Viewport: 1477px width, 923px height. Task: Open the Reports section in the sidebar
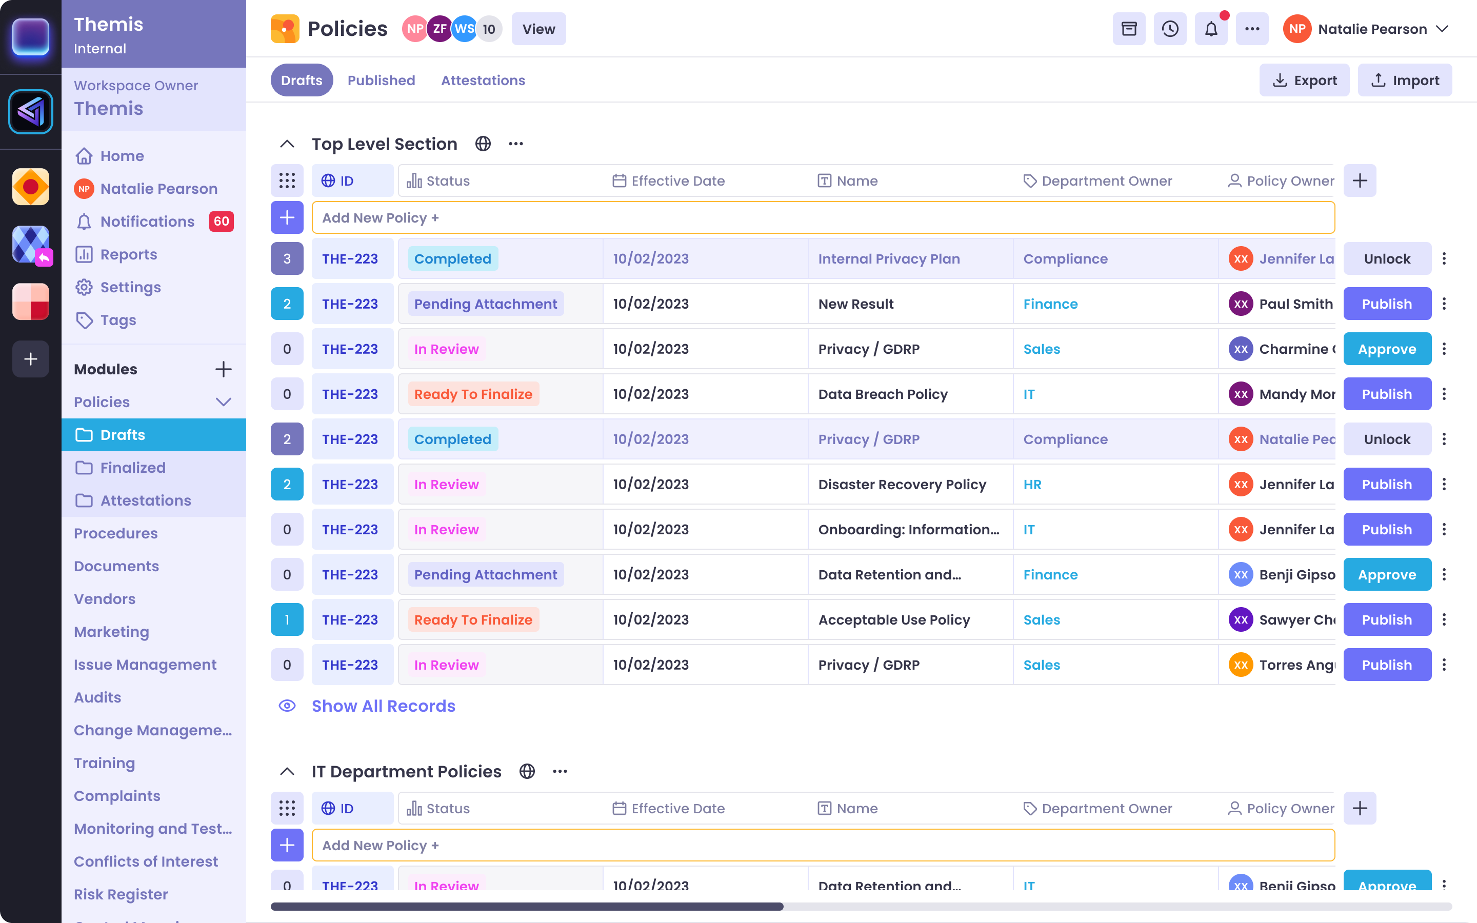click(x=129, y=254)
